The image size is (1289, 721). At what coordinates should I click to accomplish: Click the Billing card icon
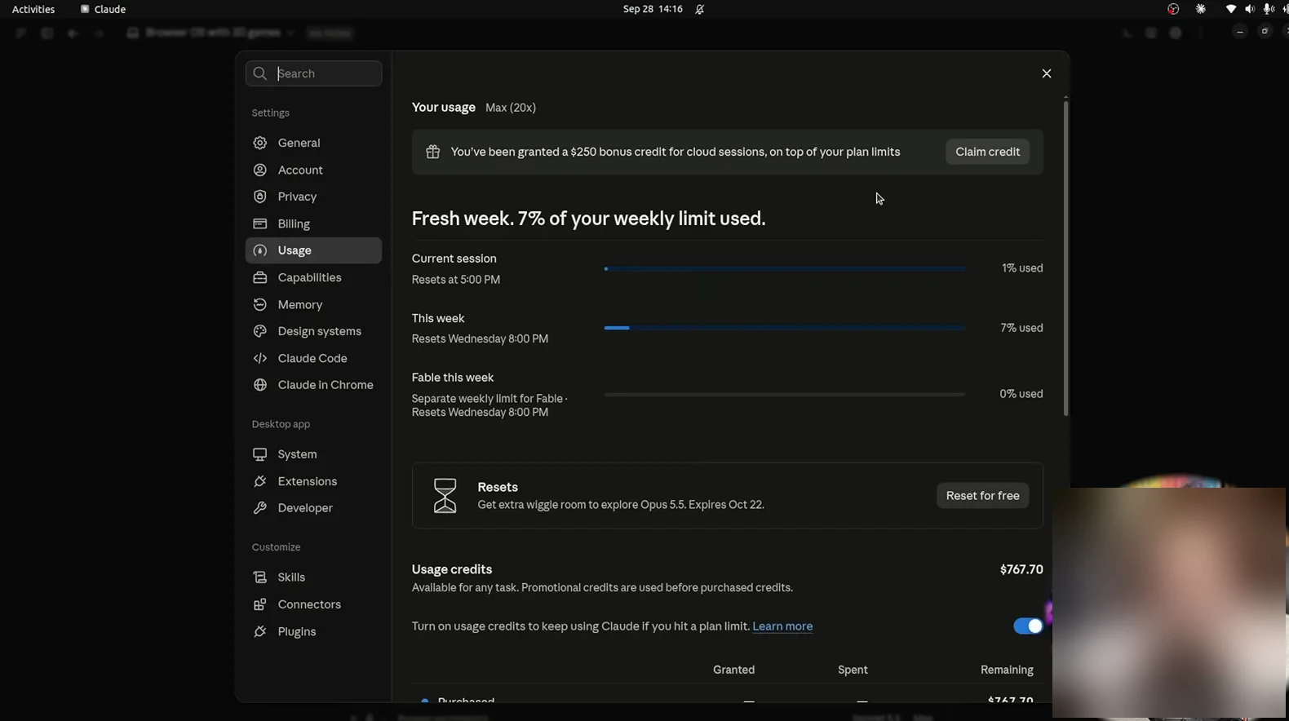pyautogui.click(x=260, y=223)
